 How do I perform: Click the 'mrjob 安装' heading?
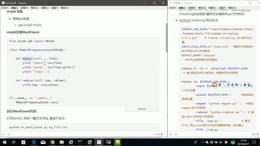tap(15, 12)
